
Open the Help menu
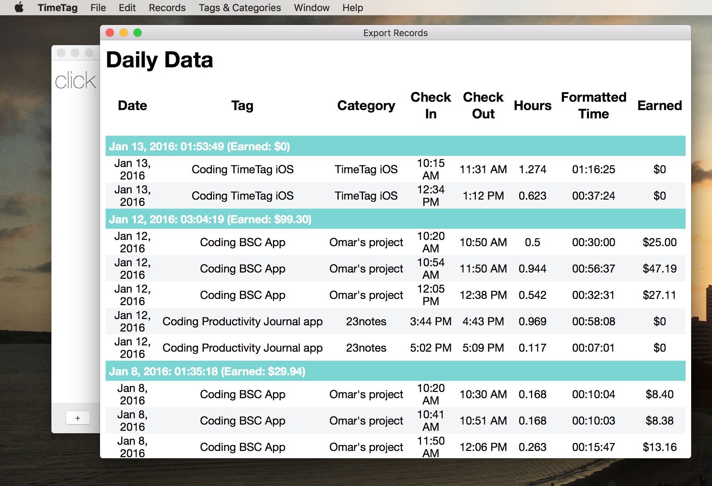[x=353, y=8]
